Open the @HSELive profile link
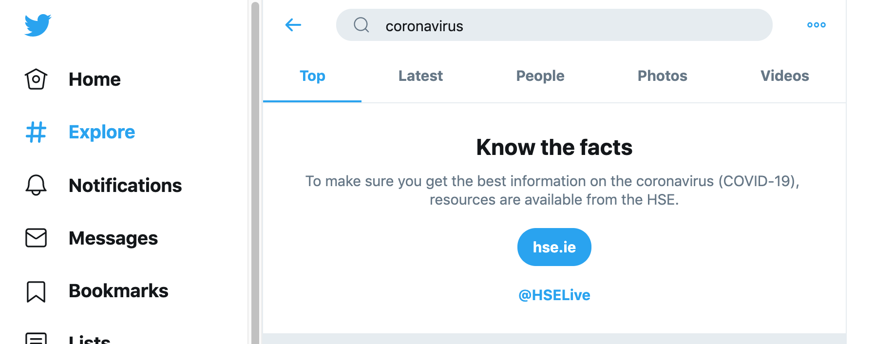The height and width of the screenshot is (344, 875). [554, 295]
